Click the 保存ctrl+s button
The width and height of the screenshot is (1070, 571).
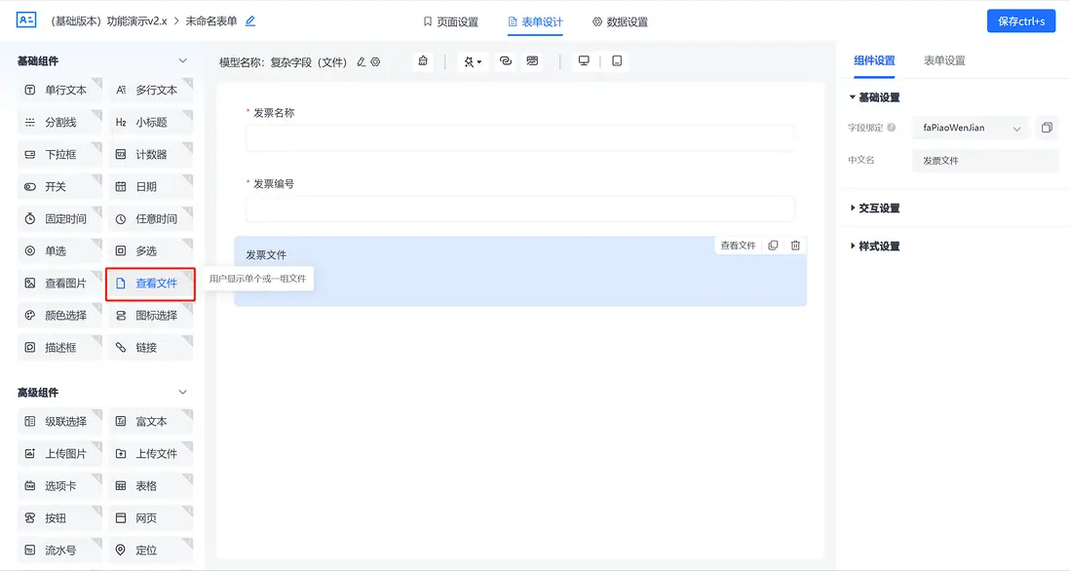tap(1020, 20)
